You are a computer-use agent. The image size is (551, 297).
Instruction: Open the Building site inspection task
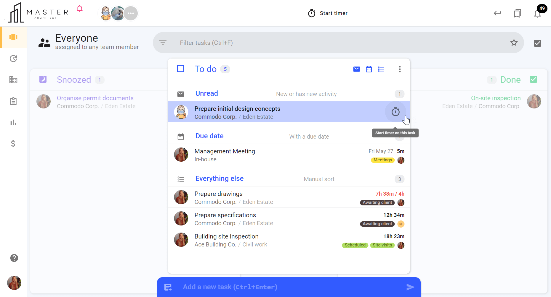289,240
